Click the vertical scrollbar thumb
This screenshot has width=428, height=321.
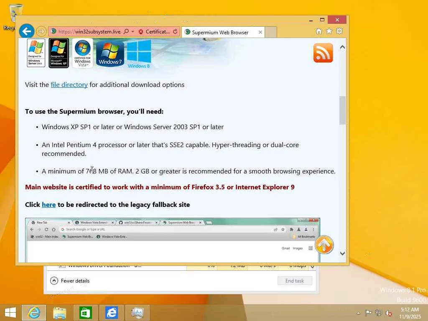(x=343, y=110)
